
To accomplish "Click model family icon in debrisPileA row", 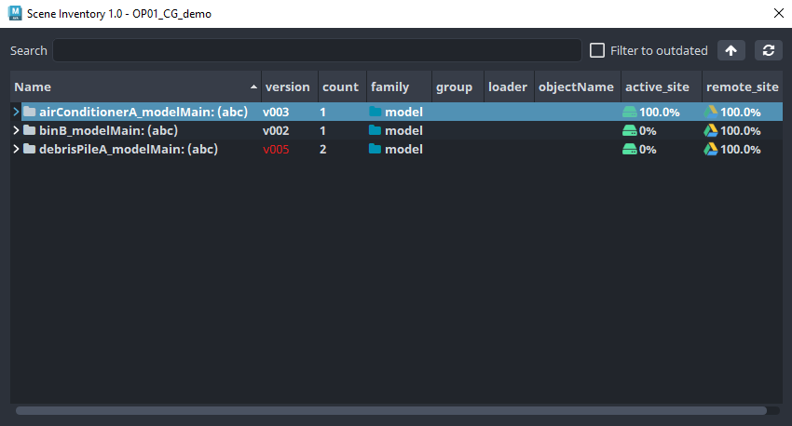I will point(375,149).
